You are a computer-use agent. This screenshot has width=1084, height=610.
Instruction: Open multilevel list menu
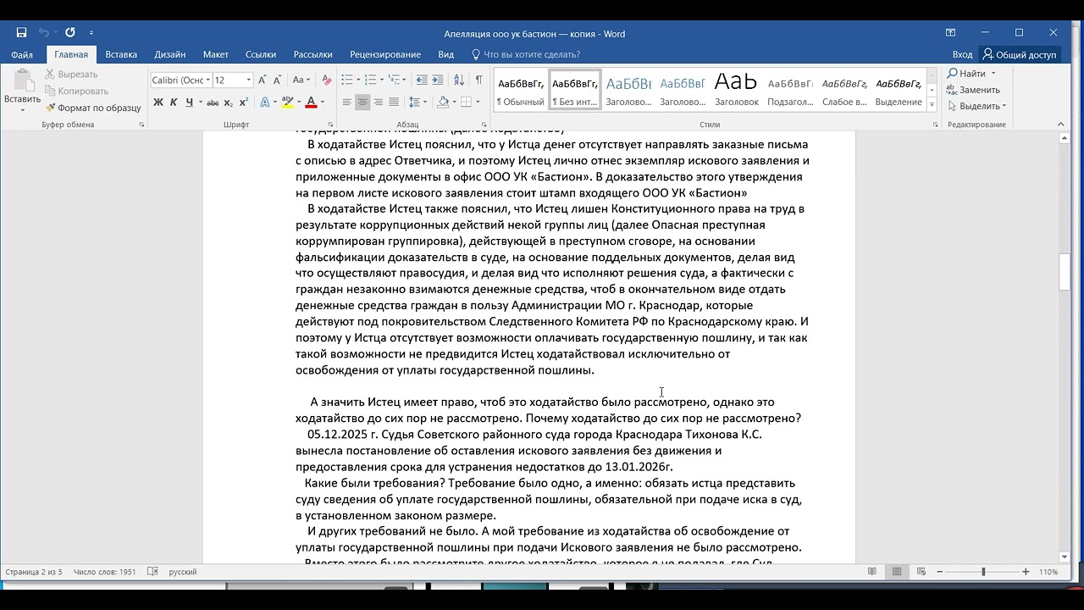(x=394, y=80)
